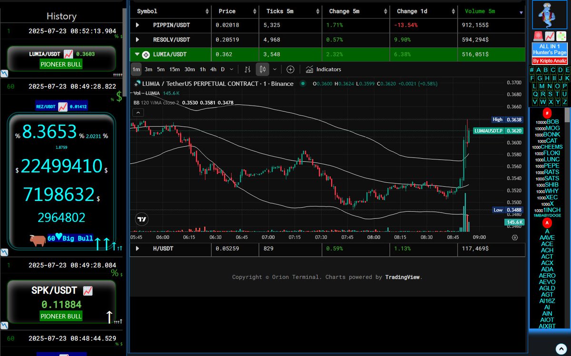Sort by the Symbol column header
The width and height of the screenshot is (571, 356).
coord(171,11)
